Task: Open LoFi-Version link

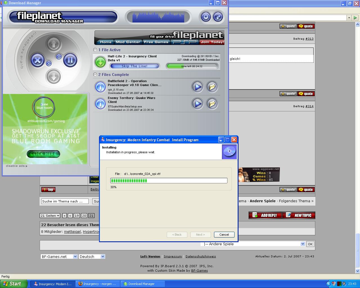Action: [x=150, y=256]
